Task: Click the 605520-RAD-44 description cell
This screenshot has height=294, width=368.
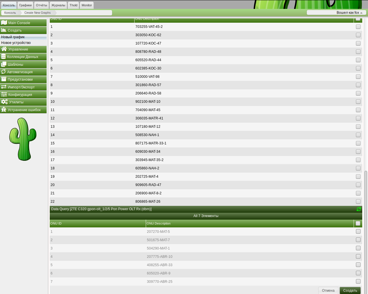Action: 148,60
